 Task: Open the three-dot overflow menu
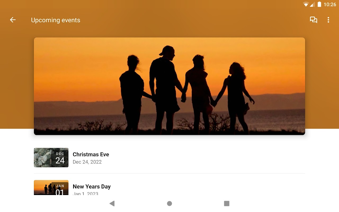coord(328,20)
